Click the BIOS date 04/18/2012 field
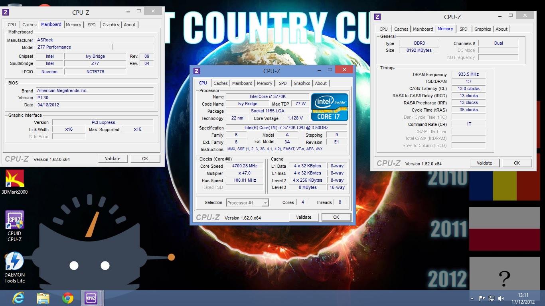The width and height of the screenshot is (545, 306). [x=95, y=105]
